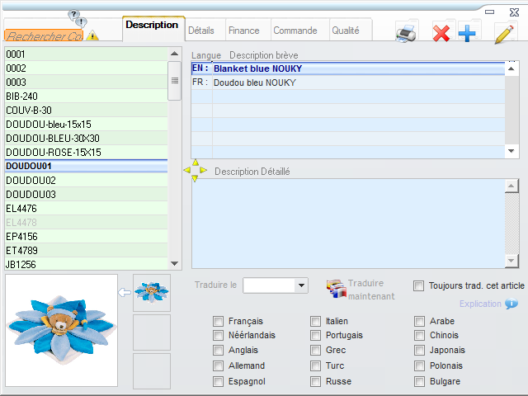Click the Explication speech bubble icon
Image resolution: width=528 pixels, height=396 pixels.
[511, 304]
